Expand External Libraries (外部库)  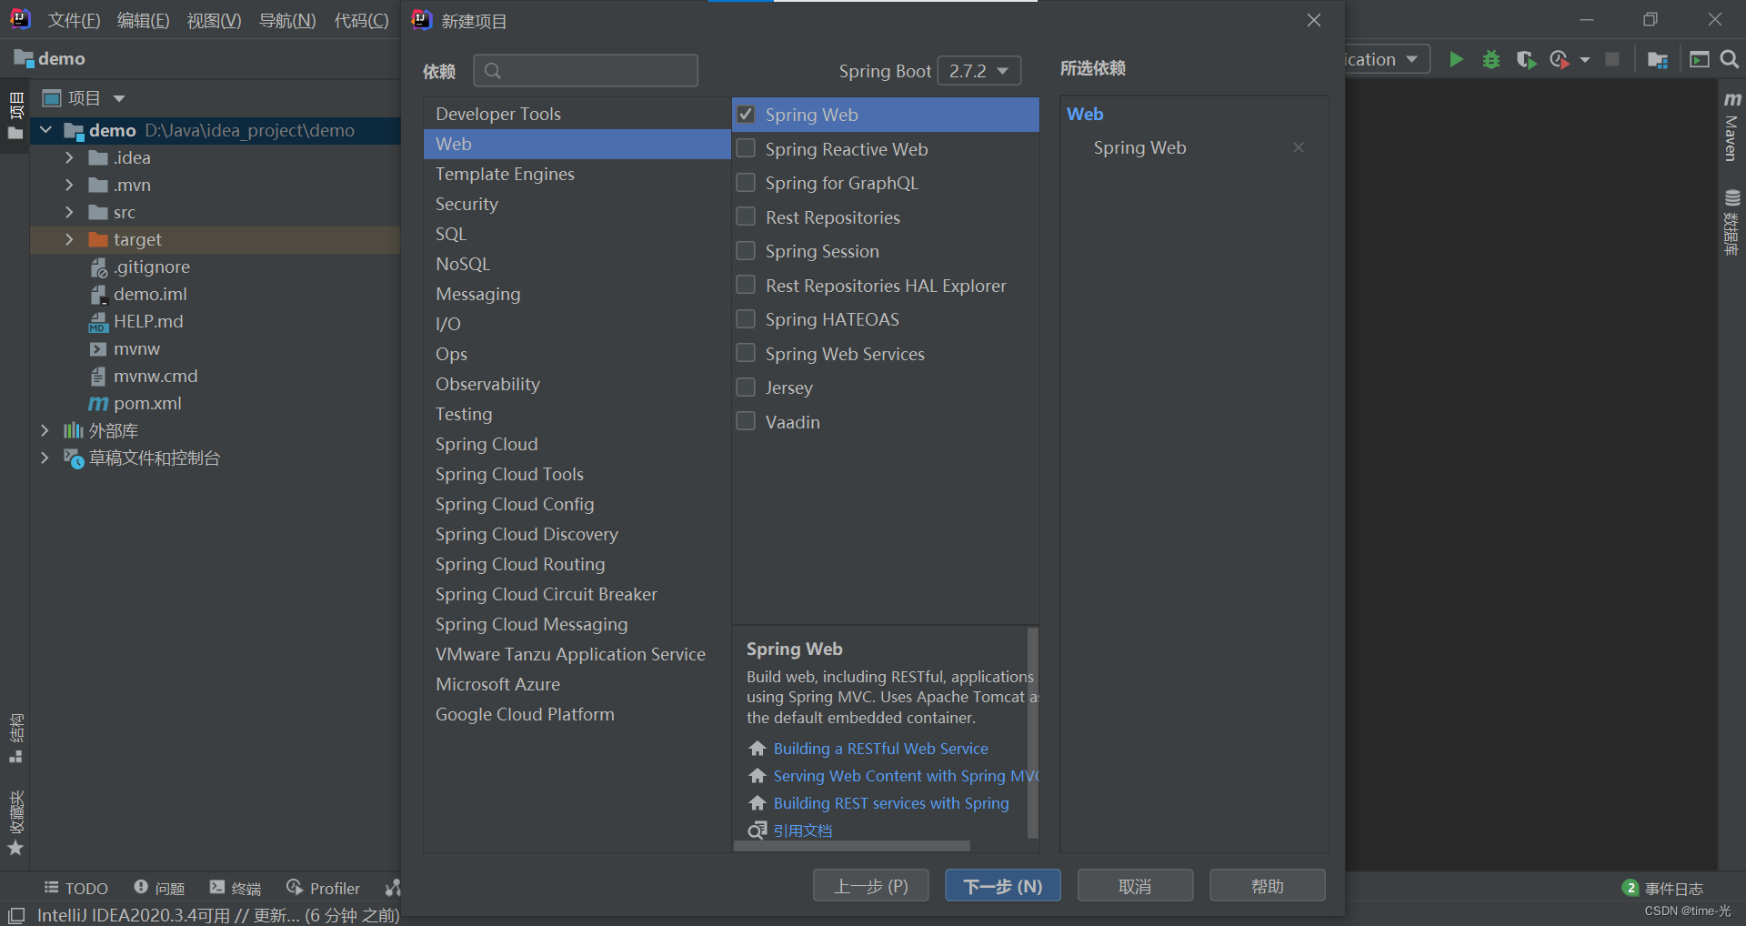pos(44,430)
